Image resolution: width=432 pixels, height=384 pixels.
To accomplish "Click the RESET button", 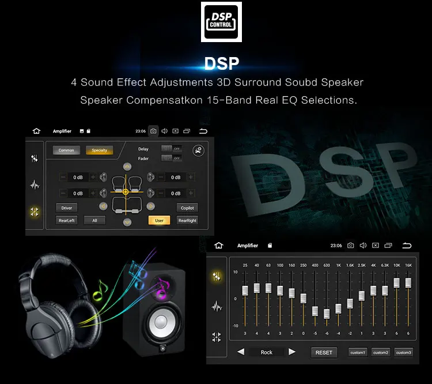I will [x=324, y=352].
